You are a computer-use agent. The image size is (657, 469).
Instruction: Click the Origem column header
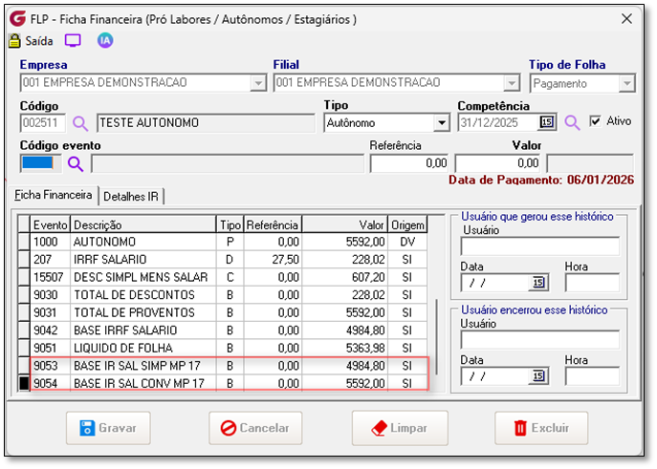point(407,225)
